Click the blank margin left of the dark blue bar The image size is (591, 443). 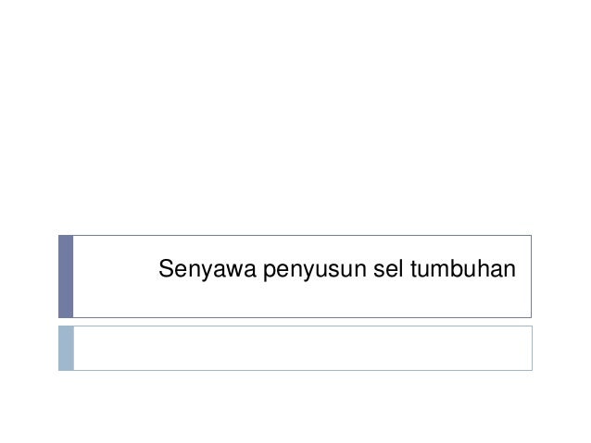click(29, 277)
